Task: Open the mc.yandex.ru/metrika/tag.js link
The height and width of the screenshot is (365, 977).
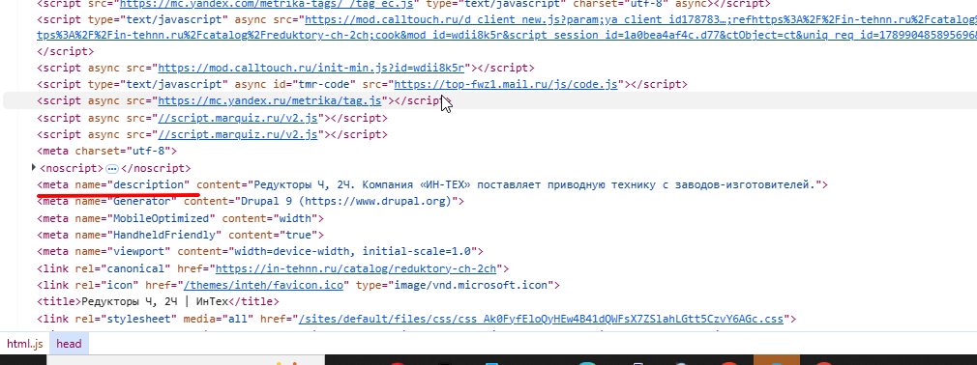Action: [270, 100]
